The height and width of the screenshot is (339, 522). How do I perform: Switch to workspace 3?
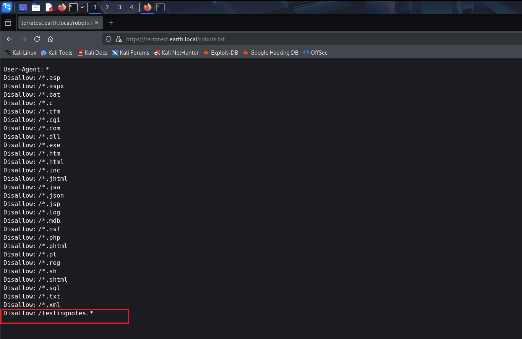[120, 7]
